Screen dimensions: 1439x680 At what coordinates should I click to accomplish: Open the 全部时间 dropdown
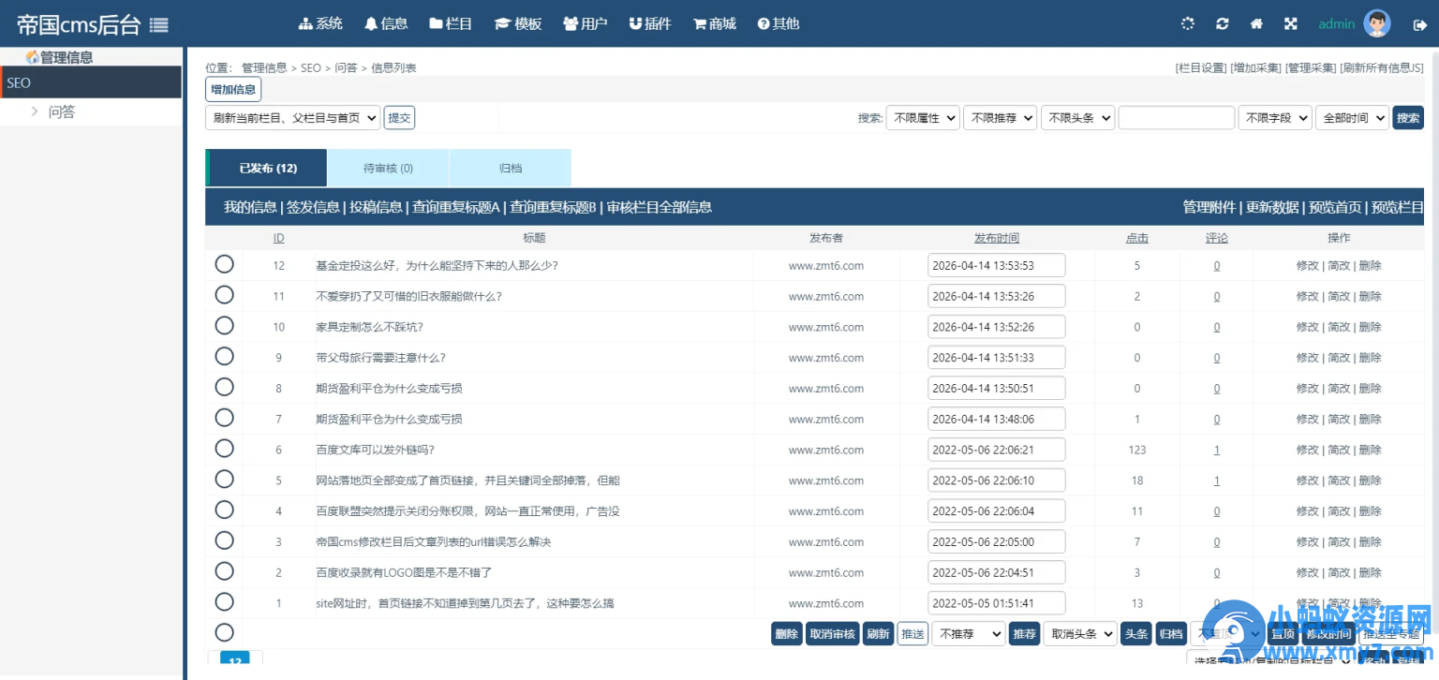point(1351,117)
